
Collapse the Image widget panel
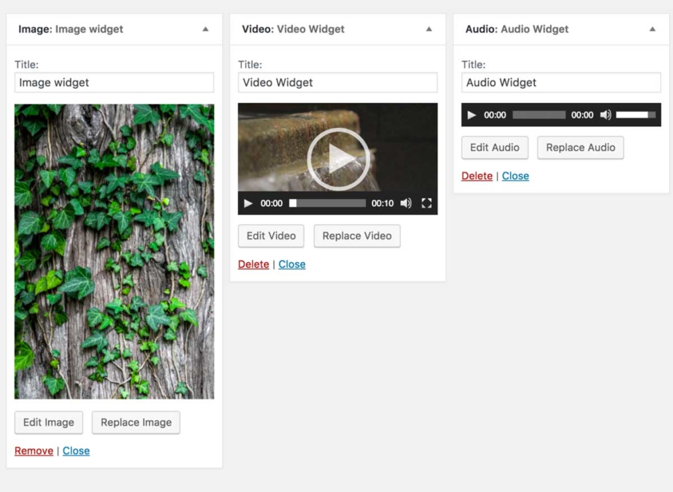click(x=205, y=29)
